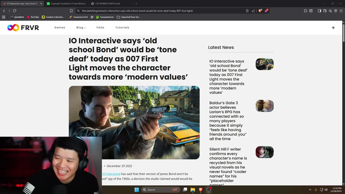The height and width of the screenshot is (194, 345).
Task: Go back with the browser back arrow
Action: pyautogui.click(x=4, y=11)
